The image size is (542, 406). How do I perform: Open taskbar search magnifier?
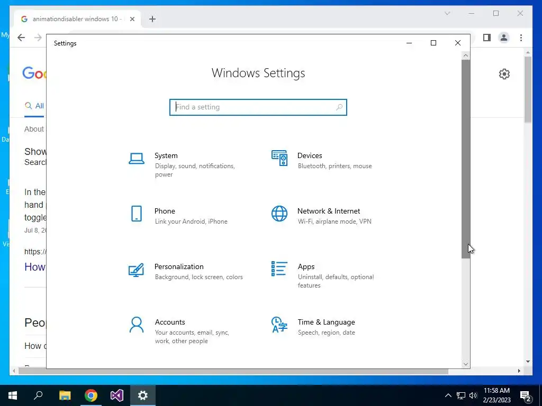click(38, 395)
